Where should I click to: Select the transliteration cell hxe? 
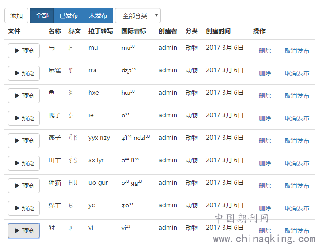[x=94, y=93]
